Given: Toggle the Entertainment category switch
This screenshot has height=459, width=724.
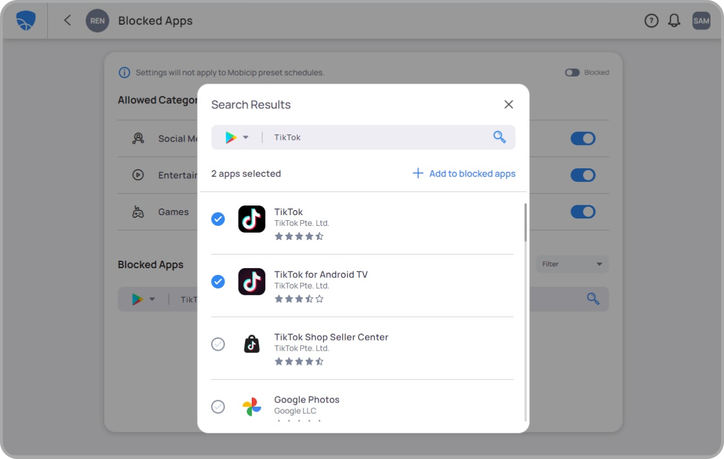Looking at the screenshot, I should [583, 175].
